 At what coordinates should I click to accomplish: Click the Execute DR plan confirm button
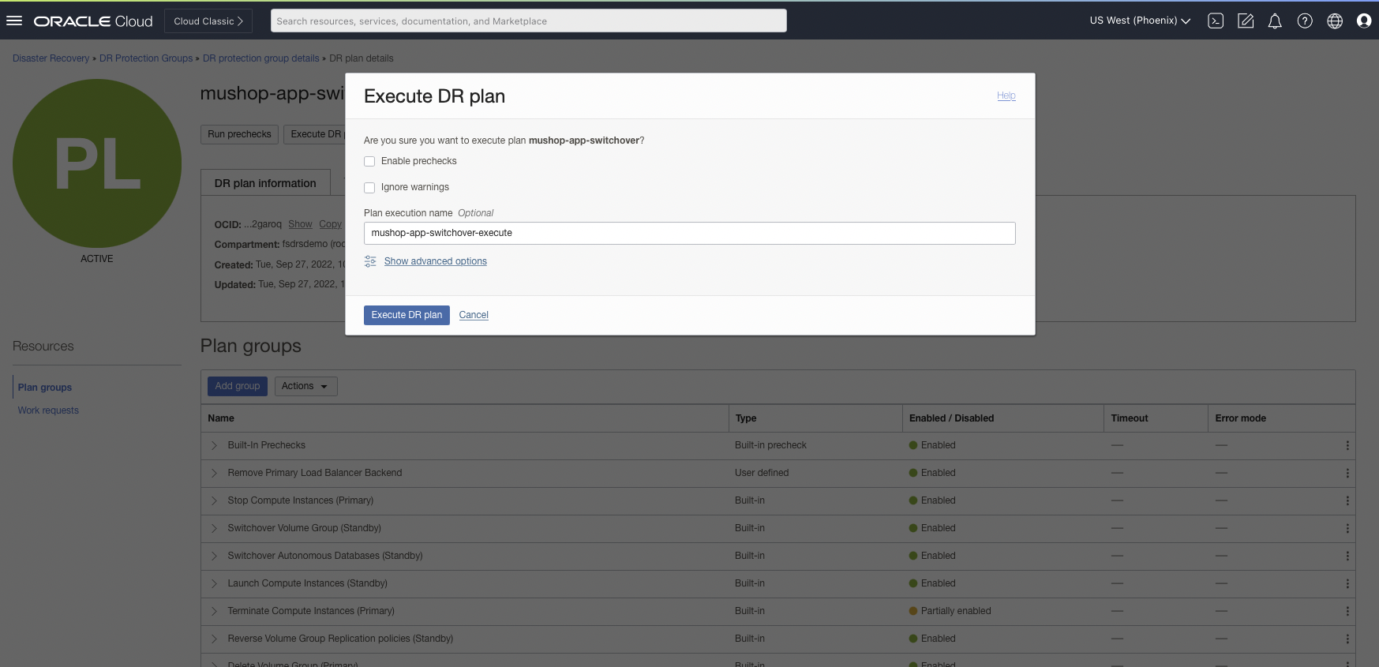(x=407, y=315)
